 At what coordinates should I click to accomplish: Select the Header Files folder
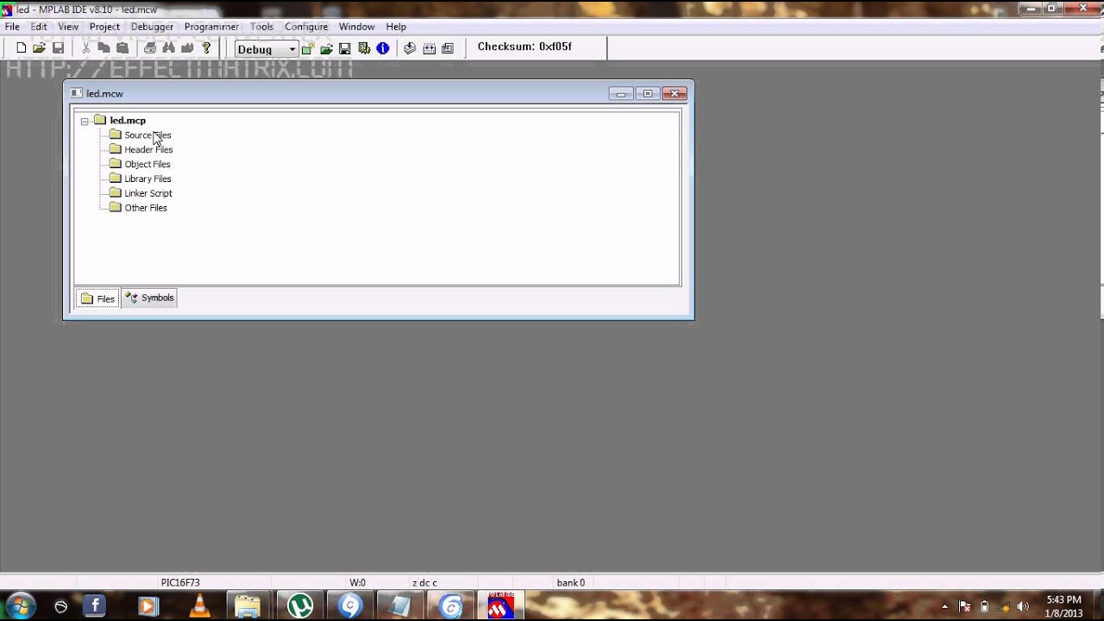click(148, 150)
